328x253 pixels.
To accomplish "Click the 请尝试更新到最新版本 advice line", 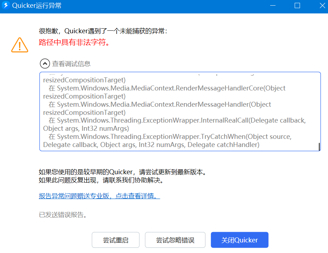I will click(123, 172).
